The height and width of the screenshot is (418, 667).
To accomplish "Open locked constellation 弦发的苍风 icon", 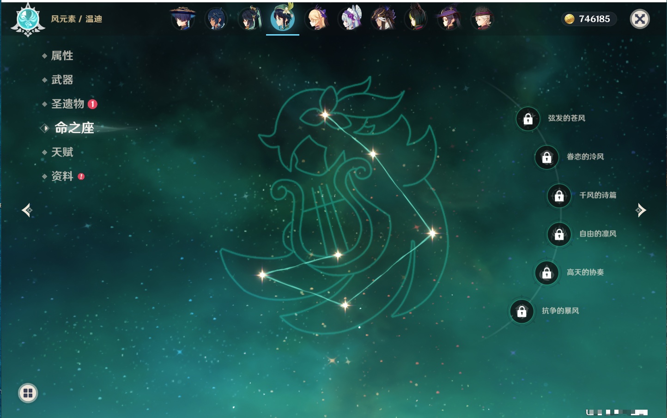I will [x=528, y=119].
